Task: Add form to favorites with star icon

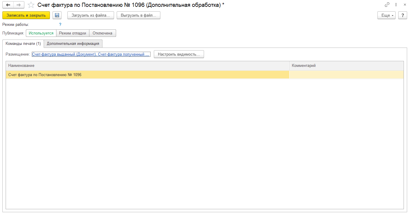Action: (31, 5)
